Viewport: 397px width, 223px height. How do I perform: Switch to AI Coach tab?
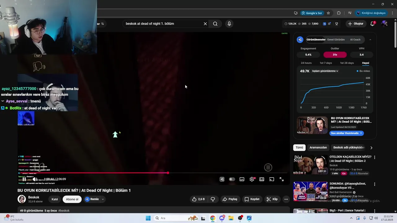[x=355, y=40]
